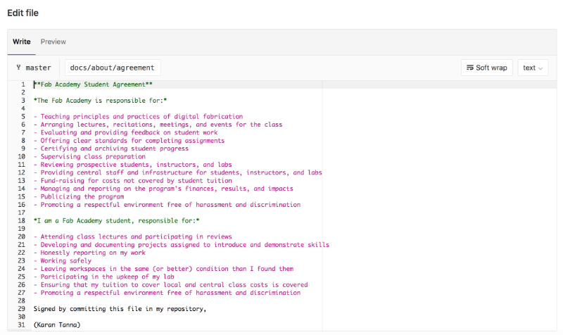
Task: Click the chevron in text dropdown
Action: 540,68
